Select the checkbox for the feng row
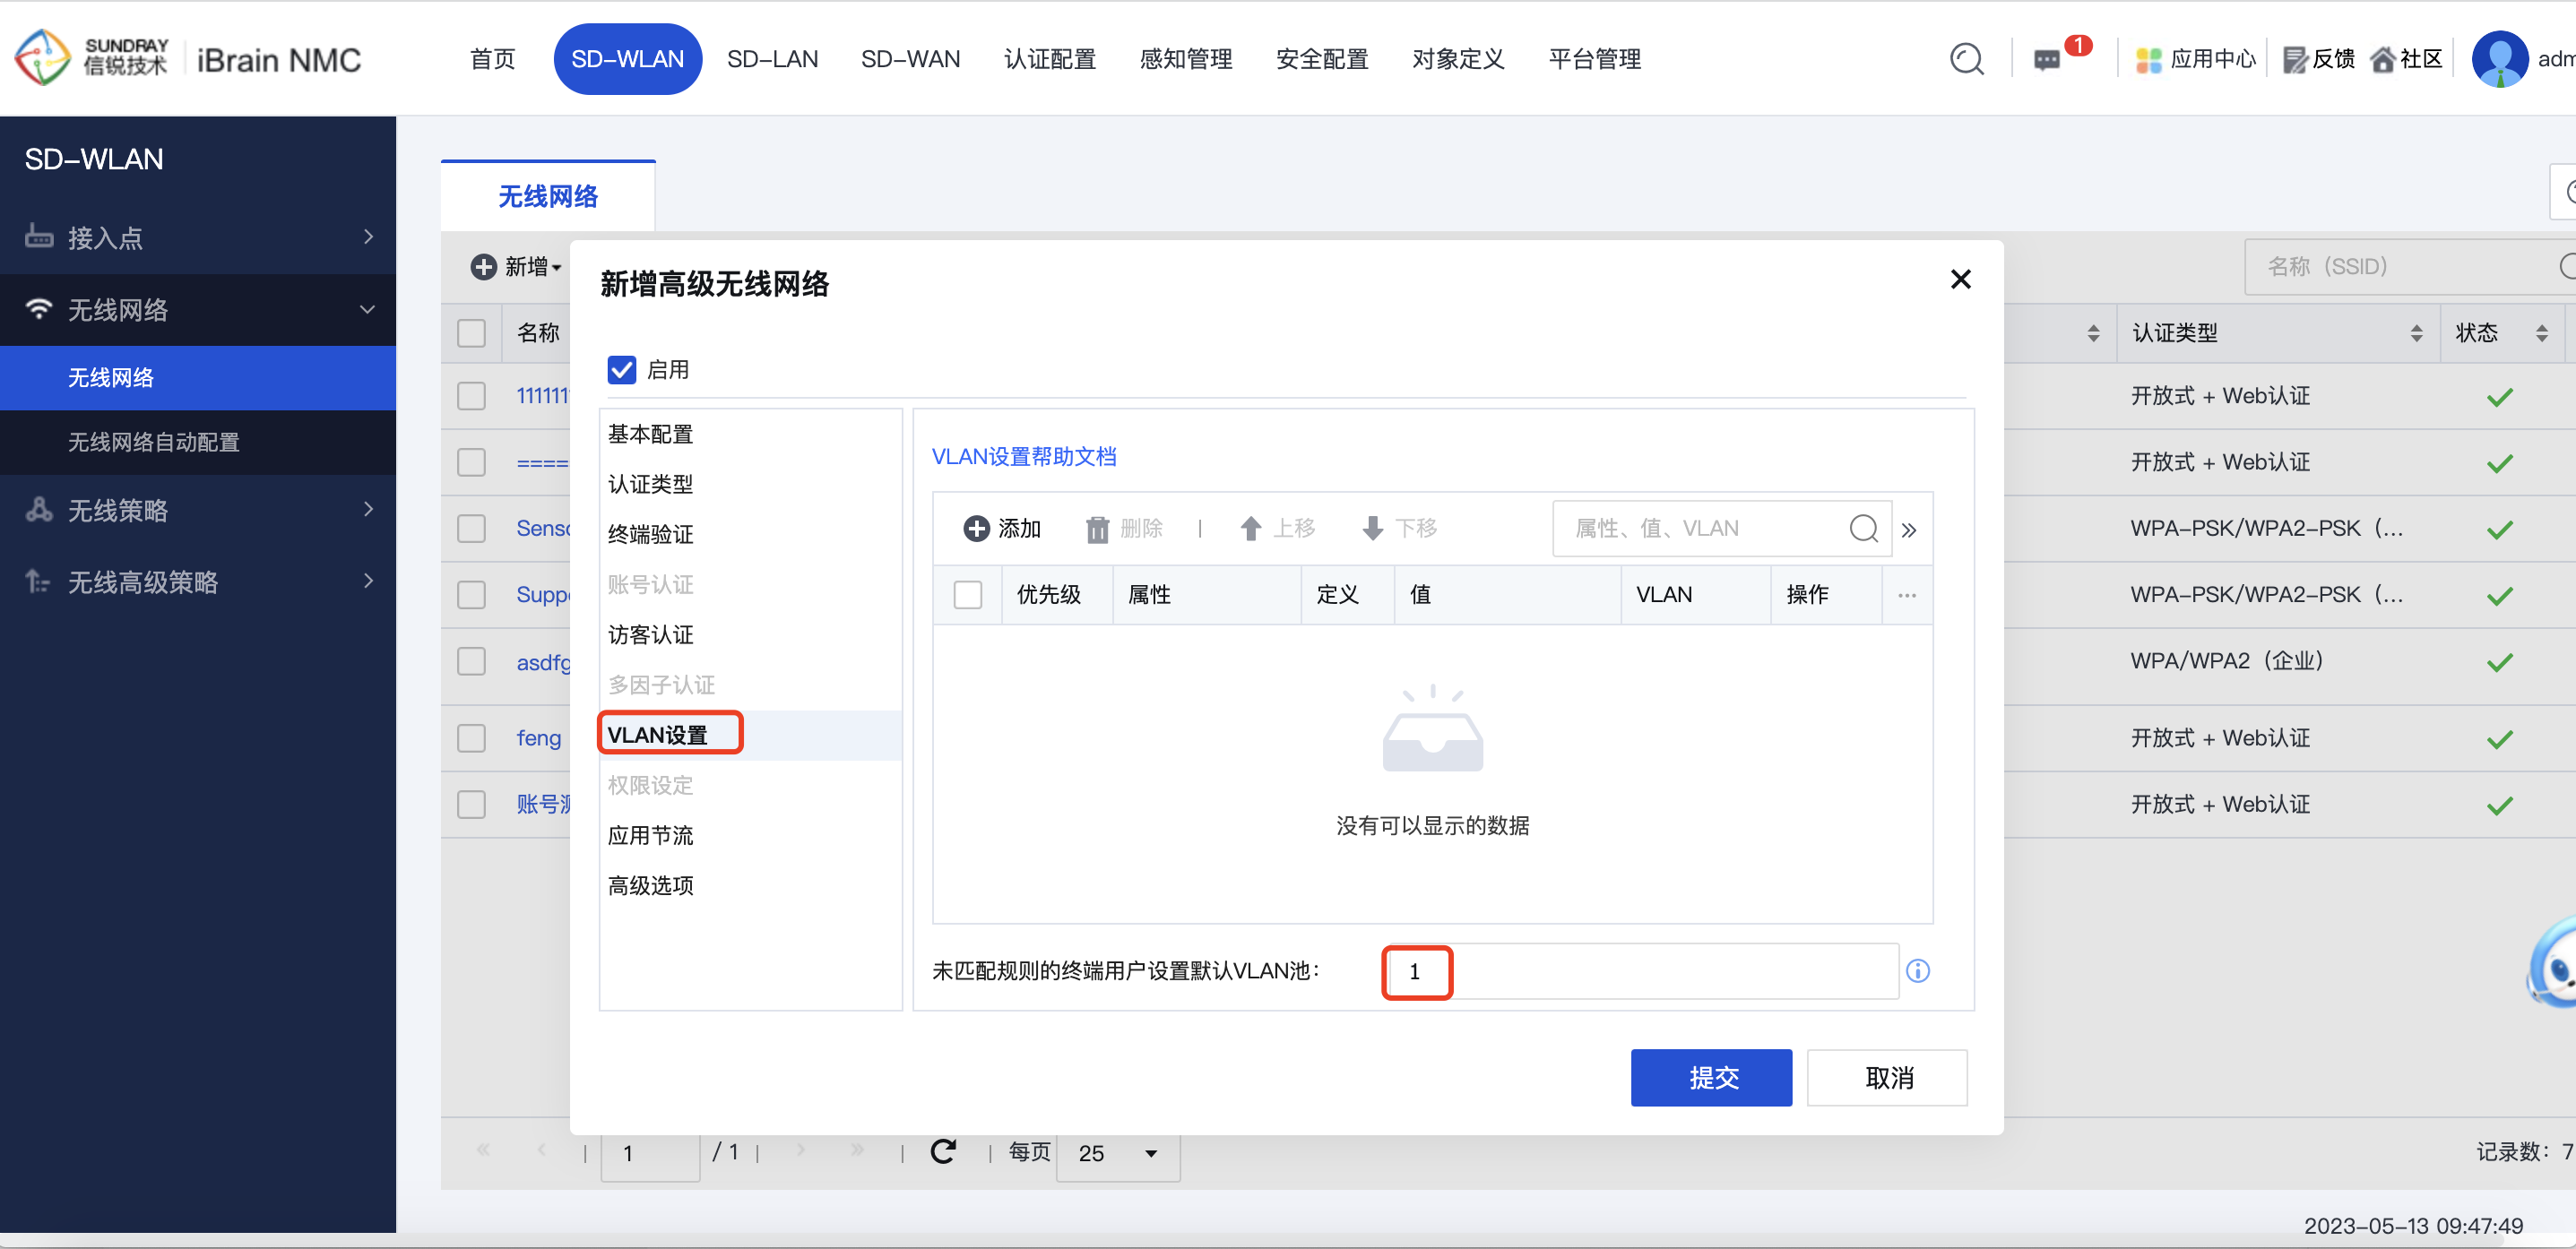 click(x=471, y=738)
